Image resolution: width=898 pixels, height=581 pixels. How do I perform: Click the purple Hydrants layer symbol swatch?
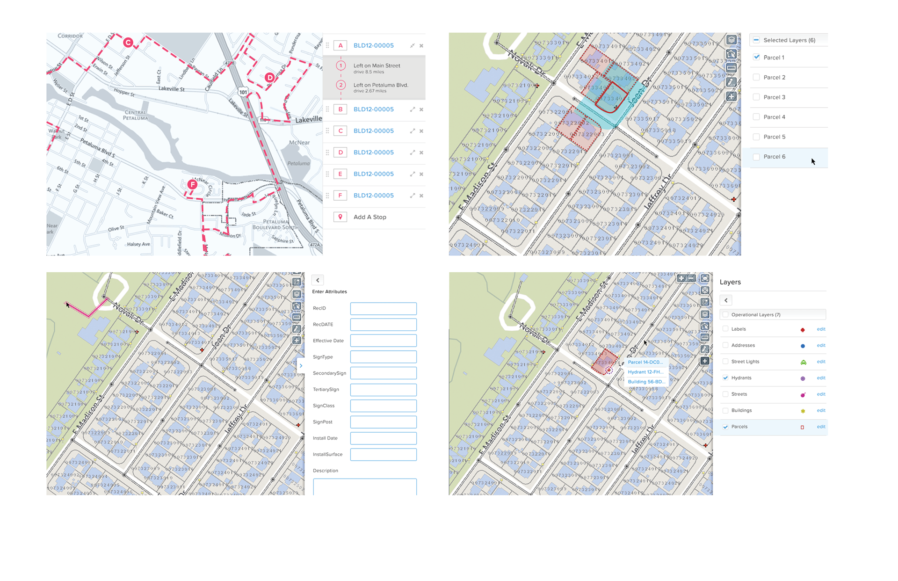803,378
